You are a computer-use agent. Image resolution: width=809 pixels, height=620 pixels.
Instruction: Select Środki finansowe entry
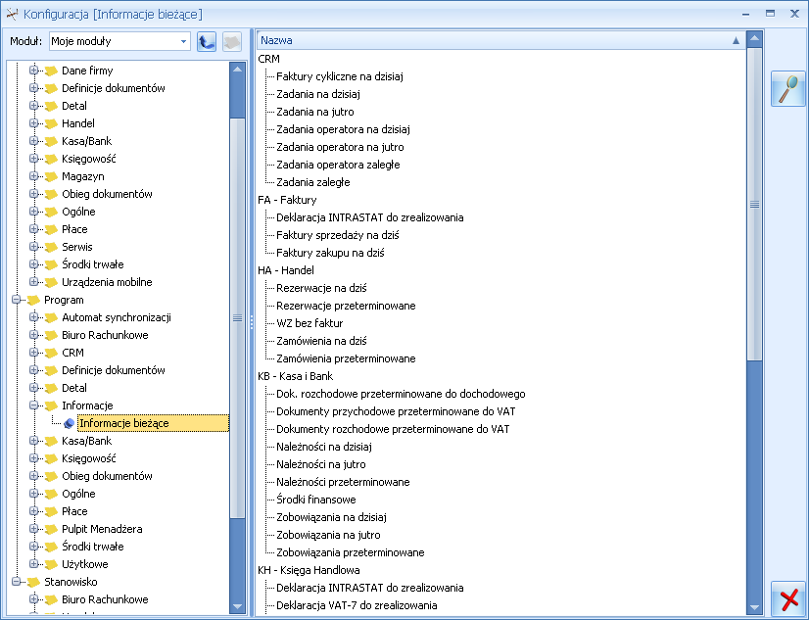click(x=315, y=500)
